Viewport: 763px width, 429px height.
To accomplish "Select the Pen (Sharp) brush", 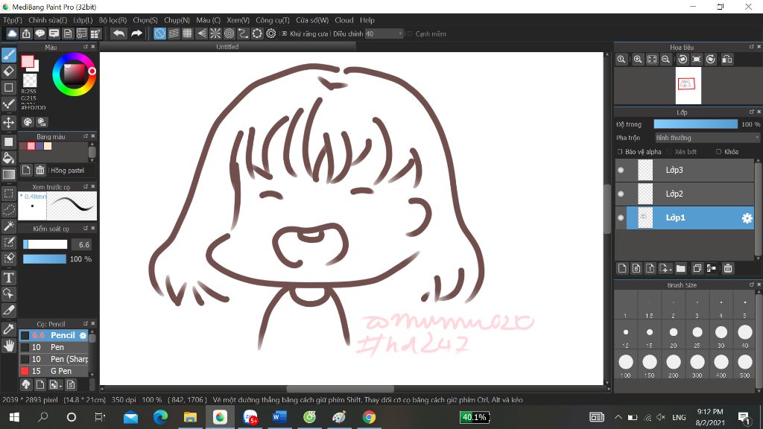I will coord(54,359).
